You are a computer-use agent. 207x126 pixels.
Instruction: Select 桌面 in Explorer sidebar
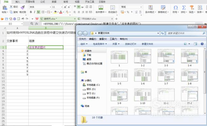tap(89, 59)
